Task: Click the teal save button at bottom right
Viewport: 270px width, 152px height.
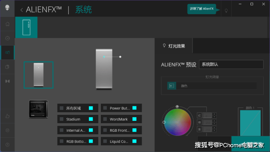Action: pyautogui.click(x=250, y=144)
